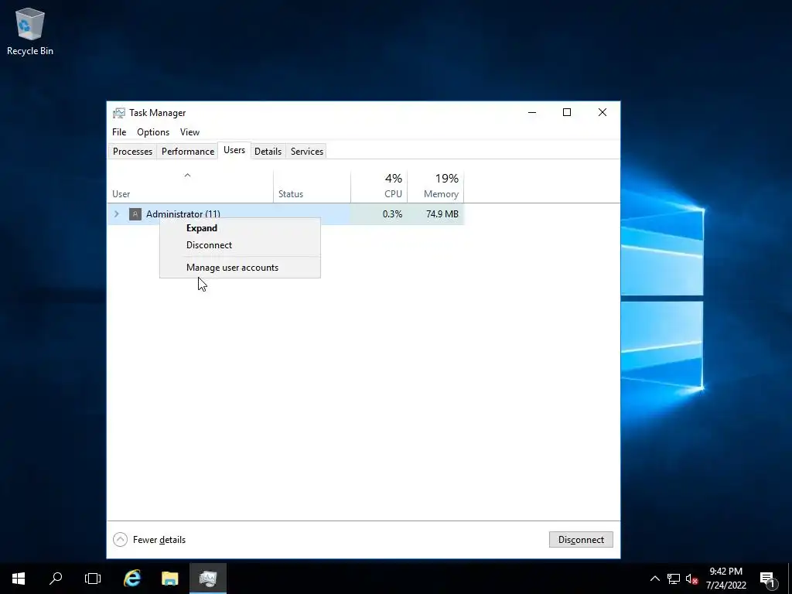Click the Task Manager title bar icon
This screenshot has width=792, height=594.
118,113
